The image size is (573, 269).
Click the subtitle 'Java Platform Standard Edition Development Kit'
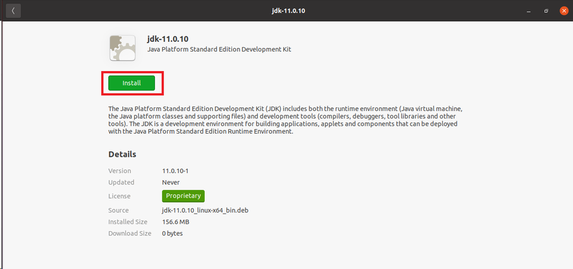tap(219, 49)
